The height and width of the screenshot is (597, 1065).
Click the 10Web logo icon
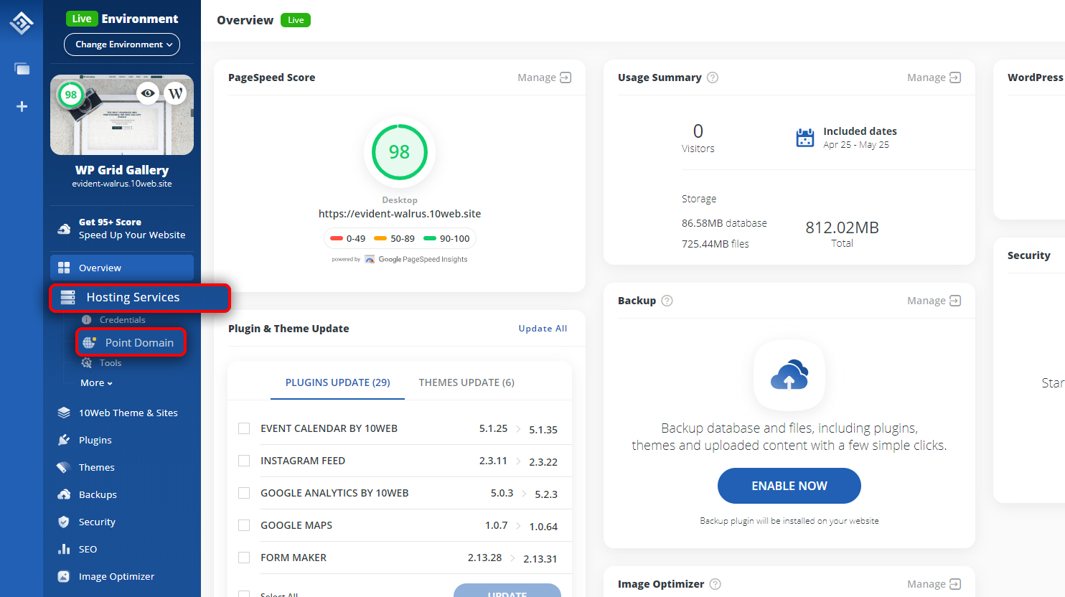coord(22,23)
